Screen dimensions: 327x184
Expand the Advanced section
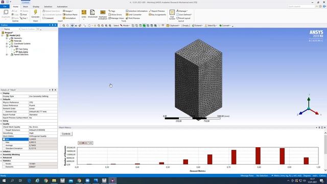click(x=1, y=158)
